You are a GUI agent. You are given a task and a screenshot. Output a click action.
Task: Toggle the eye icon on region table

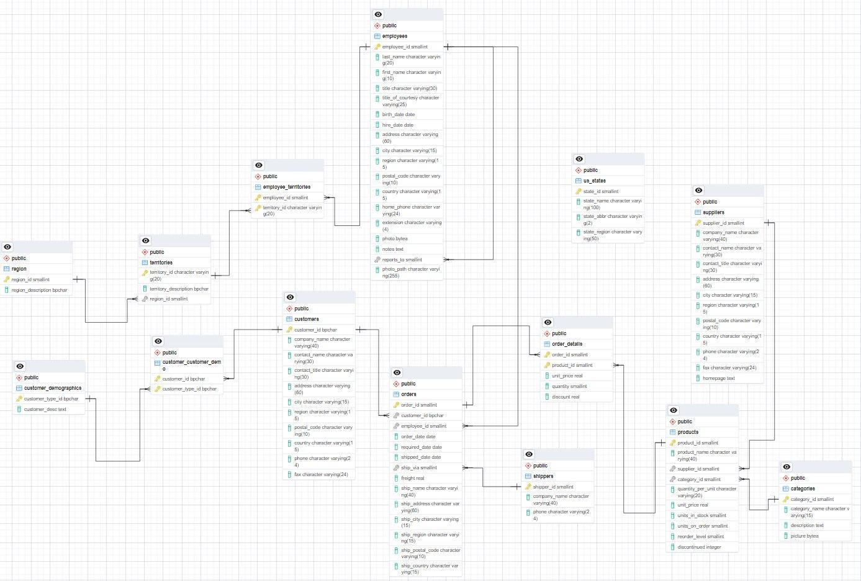click(x=7, y=247)
